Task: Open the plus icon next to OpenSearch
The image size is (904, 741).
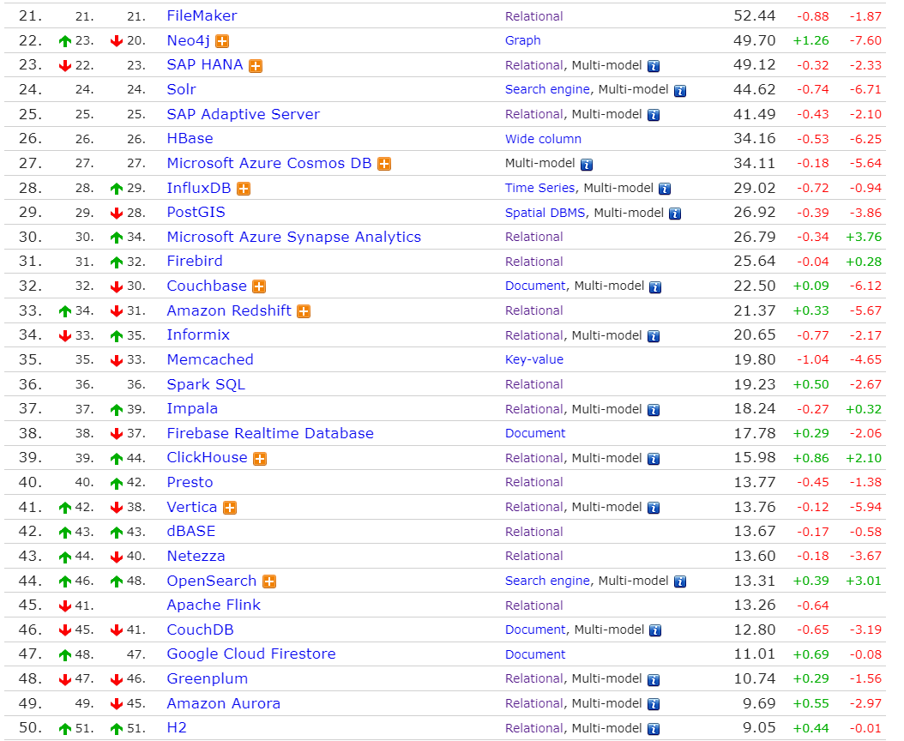Action: [x=269, y=581]
